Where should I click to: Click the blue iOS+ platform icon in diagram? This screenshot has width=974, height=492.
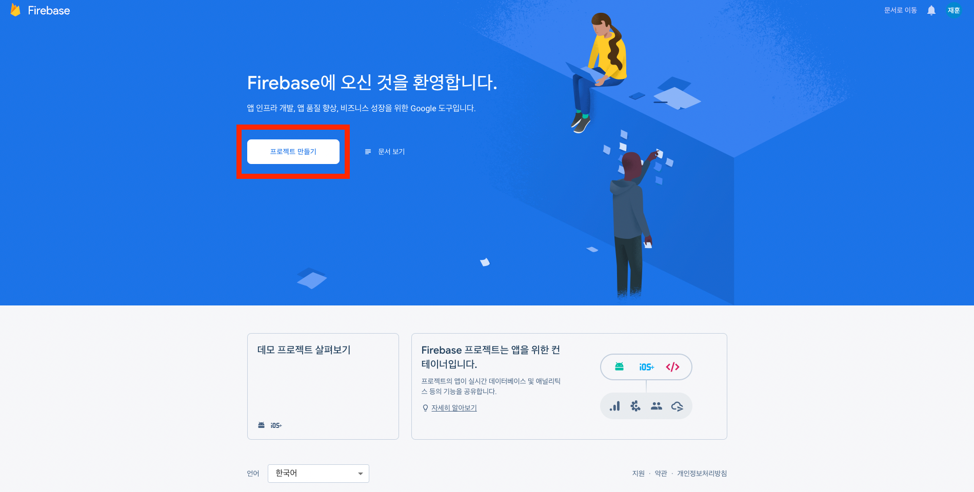click(x=646, y=367)
